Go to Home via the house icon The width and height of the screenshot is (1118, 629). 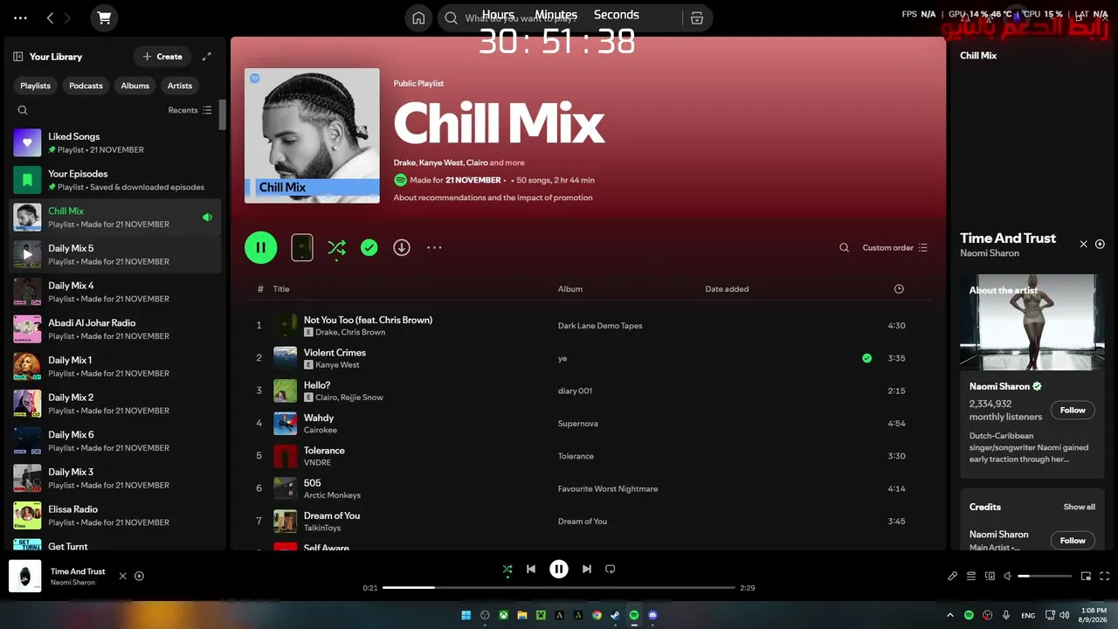[x=418, y=17]
